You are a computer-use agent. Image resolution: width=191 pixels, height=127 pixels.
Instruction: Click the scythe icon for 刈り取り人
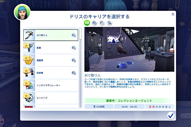[x=29, y=35]
